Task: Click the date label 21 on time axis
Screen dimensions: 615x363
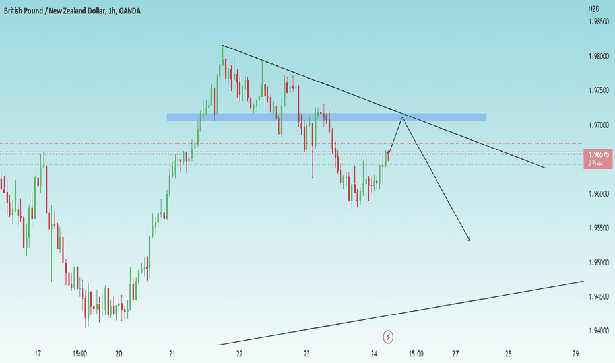Action: 172,354
